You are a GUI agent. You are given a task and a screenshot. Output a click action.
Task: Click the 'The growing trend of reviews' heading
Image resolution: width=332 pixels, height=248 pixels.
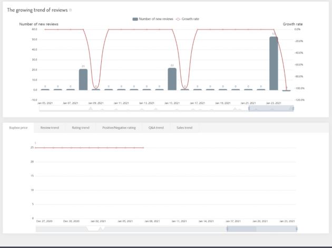pyautogui.click(x=37, y=10)
